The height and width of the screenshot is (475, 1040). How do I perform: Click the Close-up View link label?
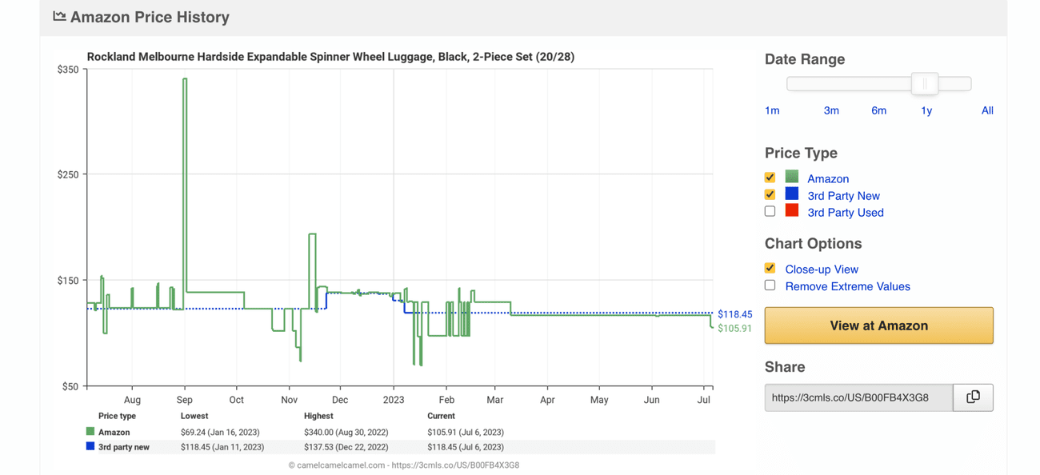(x=822, y=269)
